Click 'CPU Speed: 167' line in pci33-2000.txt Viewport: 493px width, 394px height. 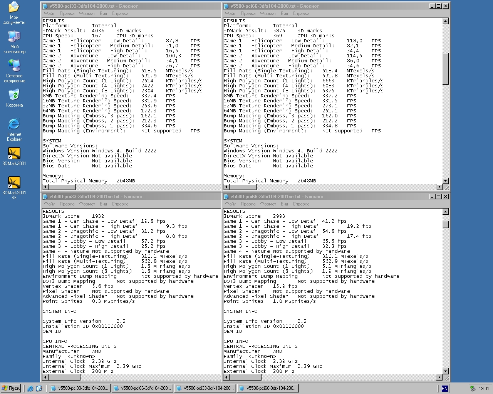tap(98, 36)
